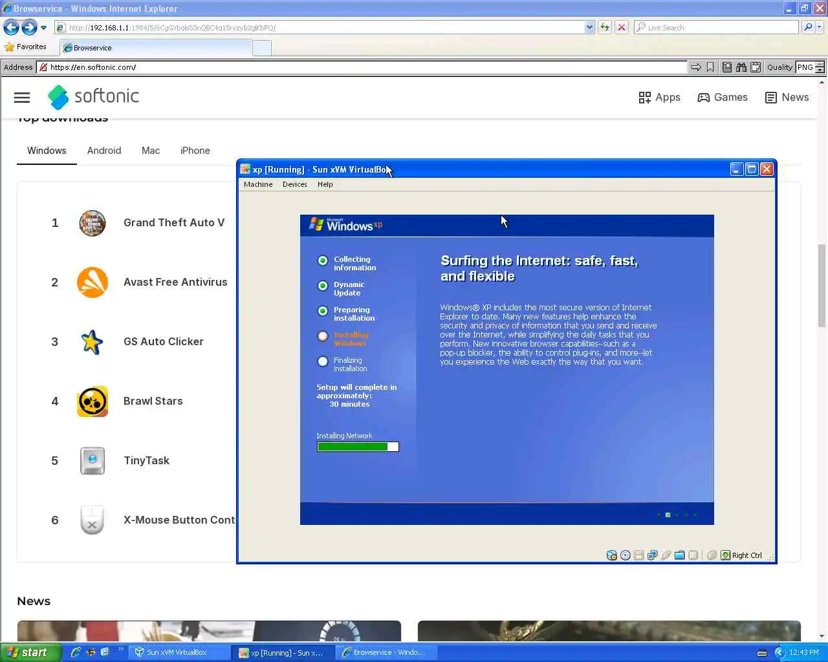Go forward with the IE forward arrow
The image size is (828, 662).
point(29,27)
